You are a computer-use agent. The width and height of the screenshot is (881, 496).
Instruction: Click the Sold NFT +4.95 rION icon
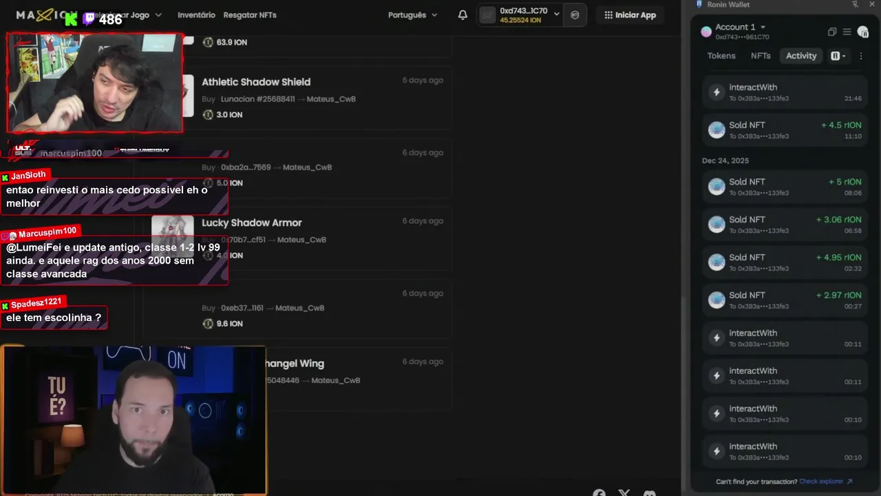(x=717, y=262)
